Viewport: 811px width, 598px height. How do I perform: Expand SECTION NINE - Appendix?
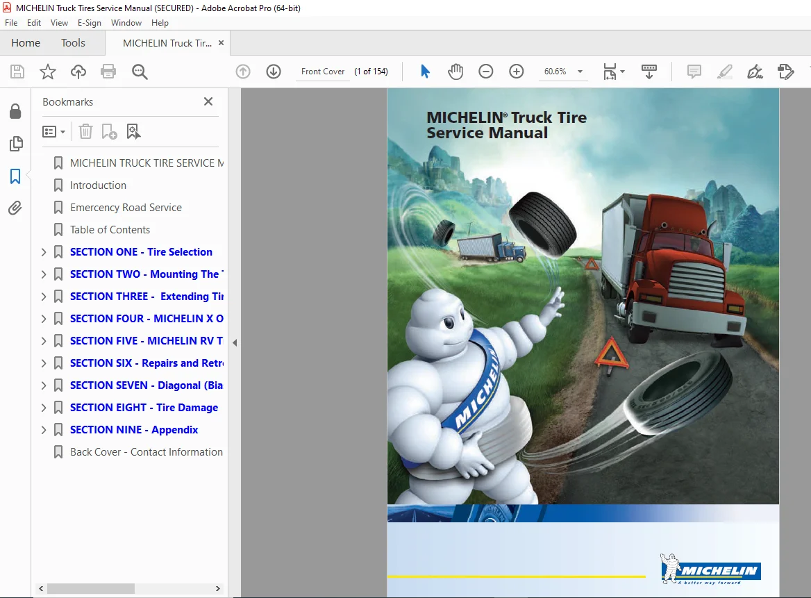click(44, 430)
